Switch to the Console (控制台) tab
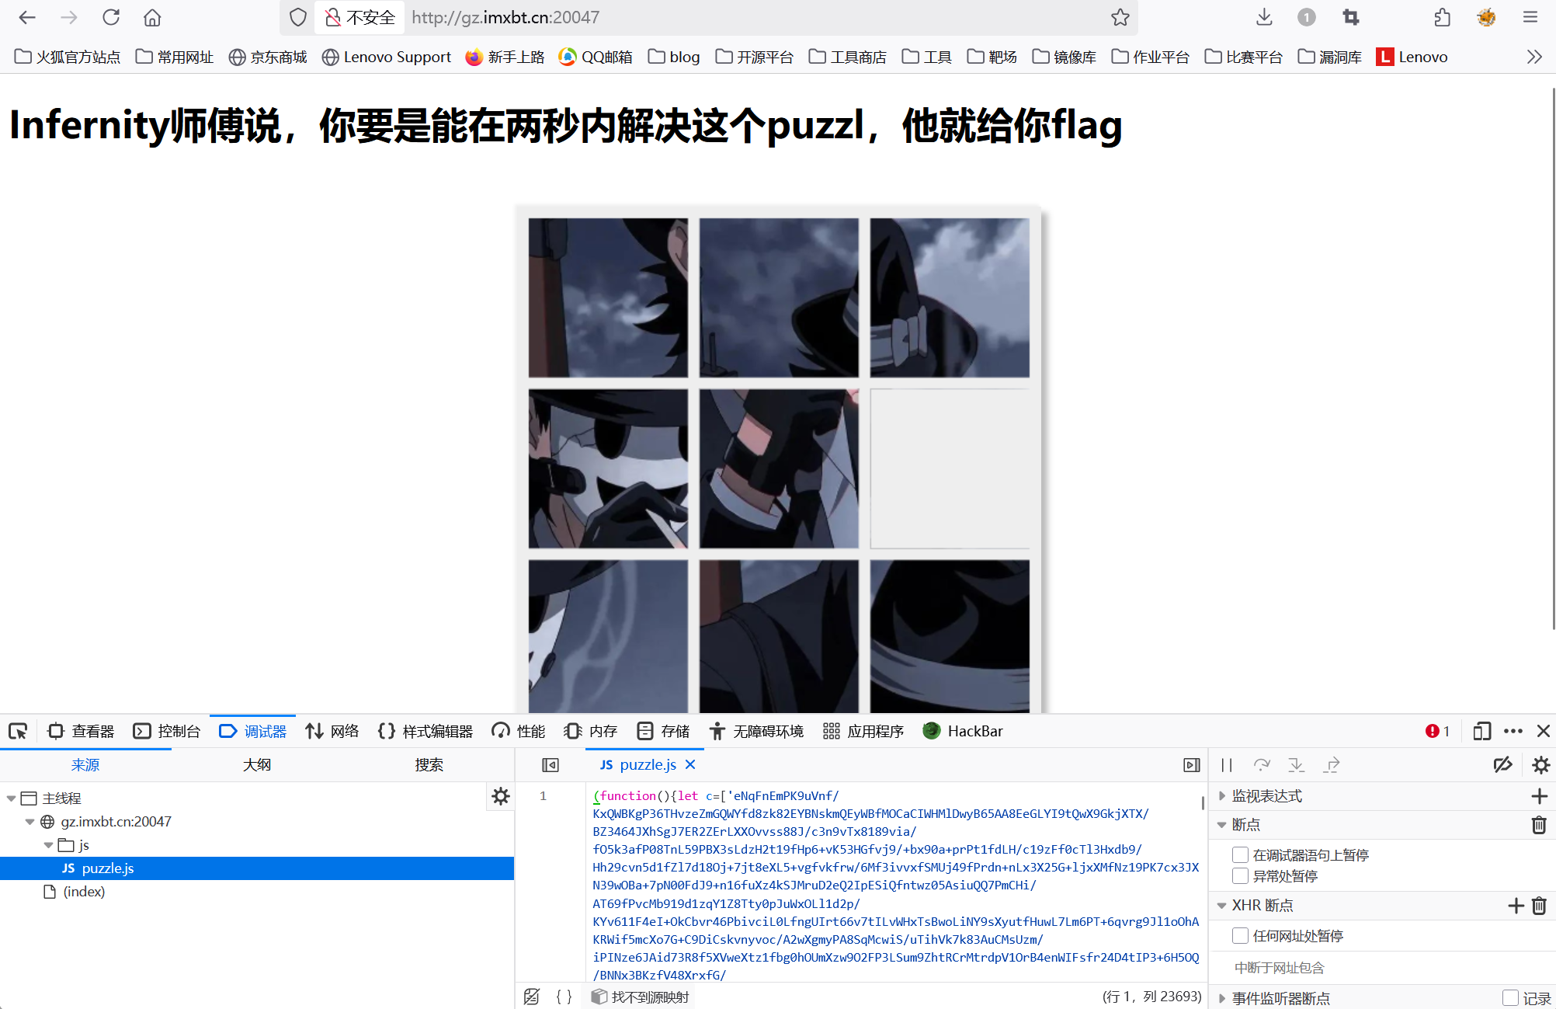The image size is (1556, 1009). click(166, 731)
